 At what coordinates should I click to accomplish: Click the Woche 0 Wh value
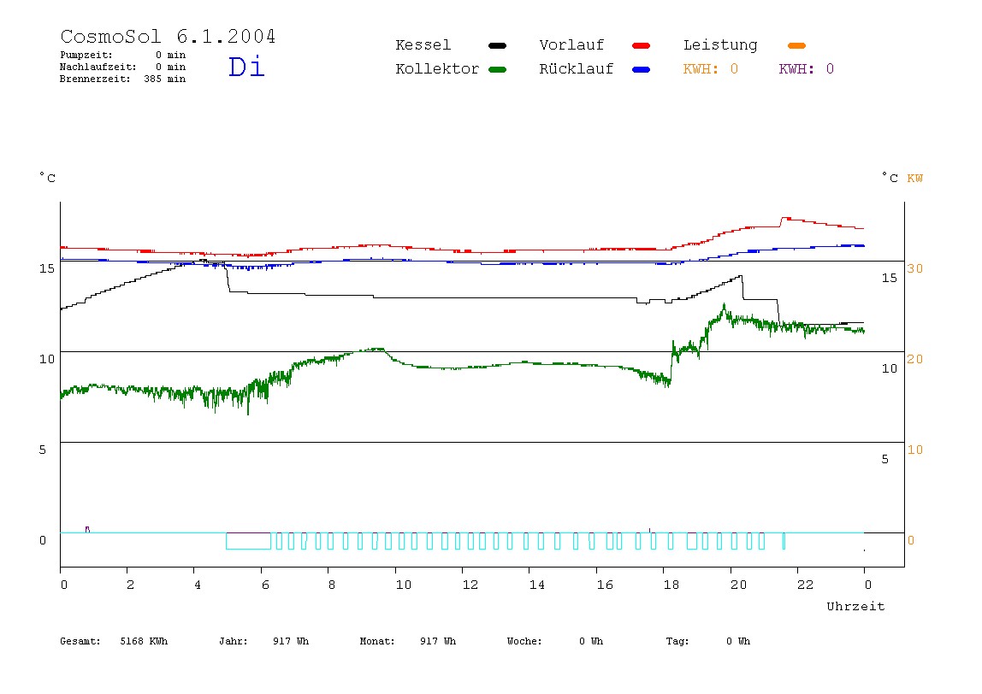point(555,641)
